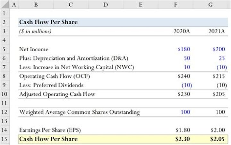Click the 'Cash Flow Per Share' title cell in row 2

(48, 22)
